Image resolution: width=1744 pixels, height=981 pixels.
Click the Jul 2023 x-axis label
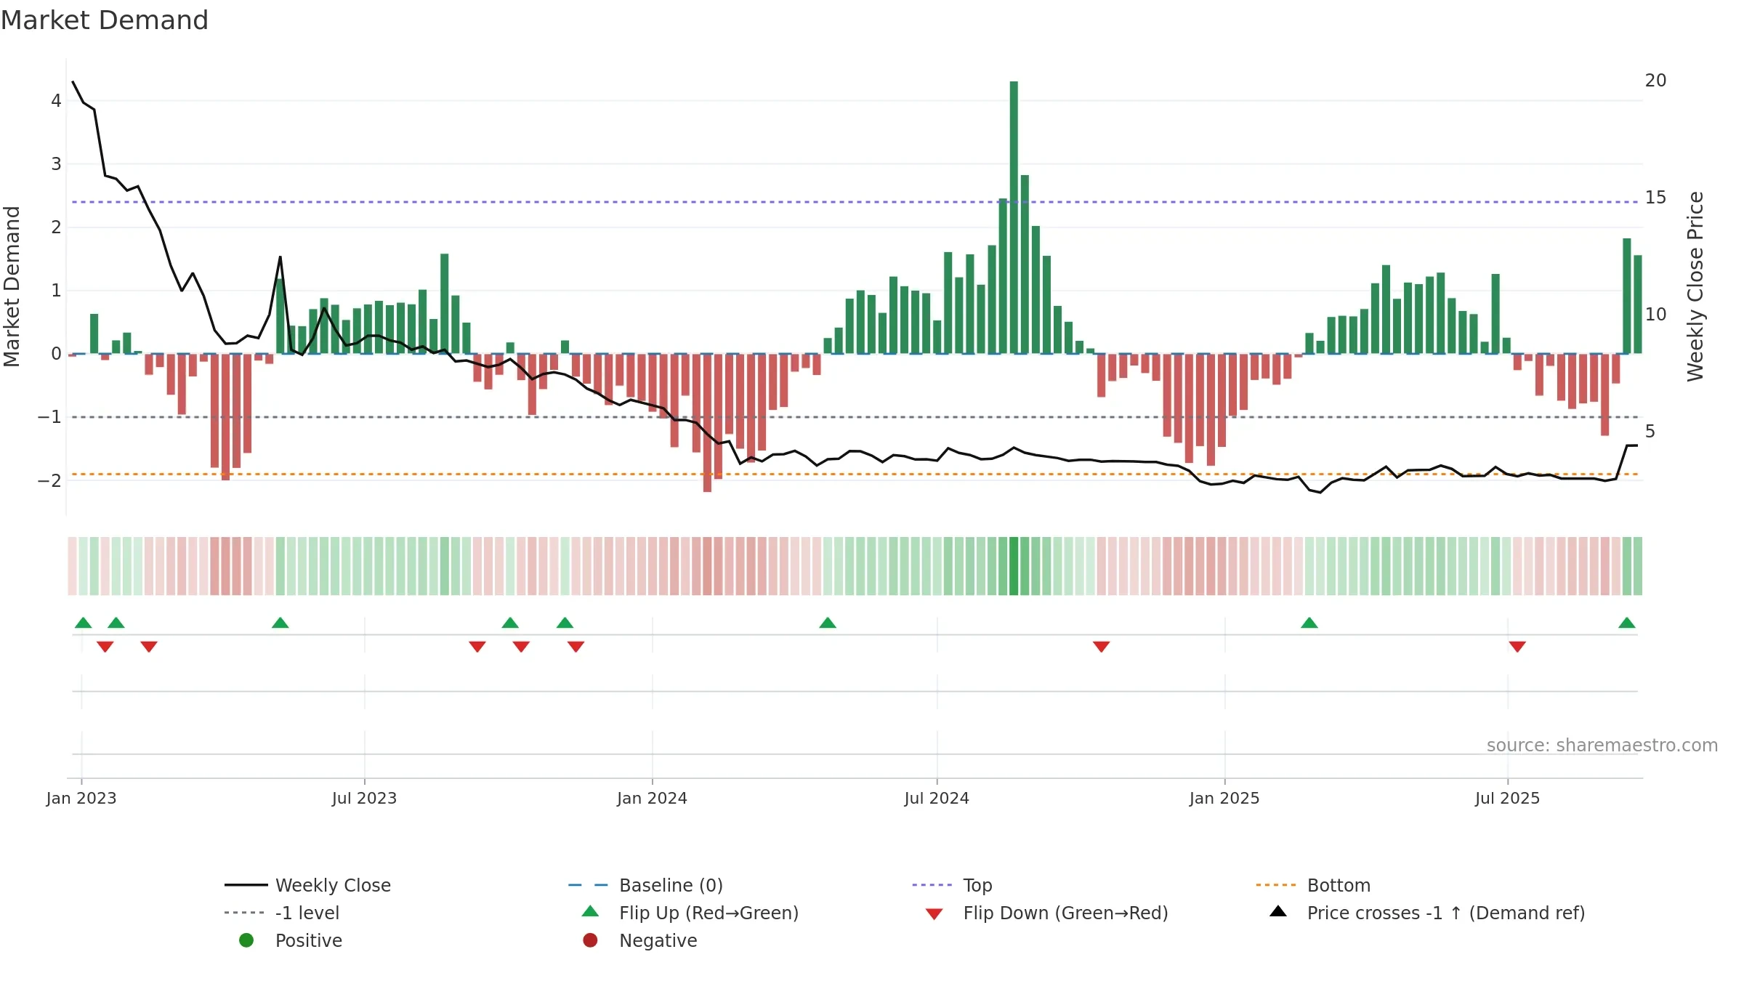point(364,799)
